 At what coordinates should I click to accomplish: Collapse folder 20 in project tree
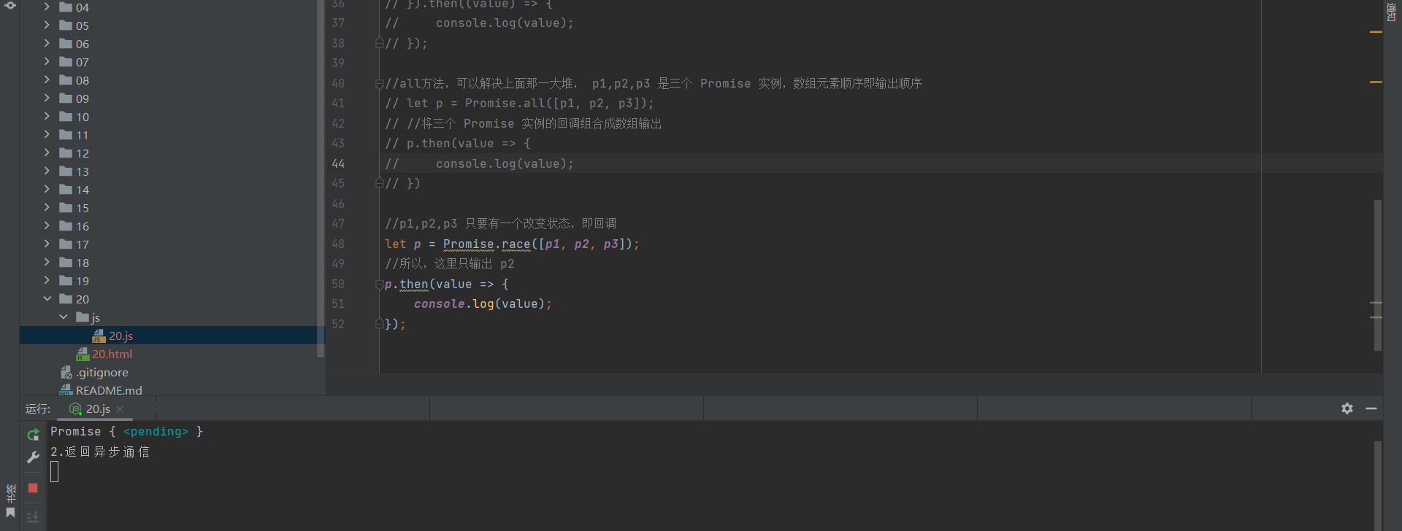coord(47,299)
